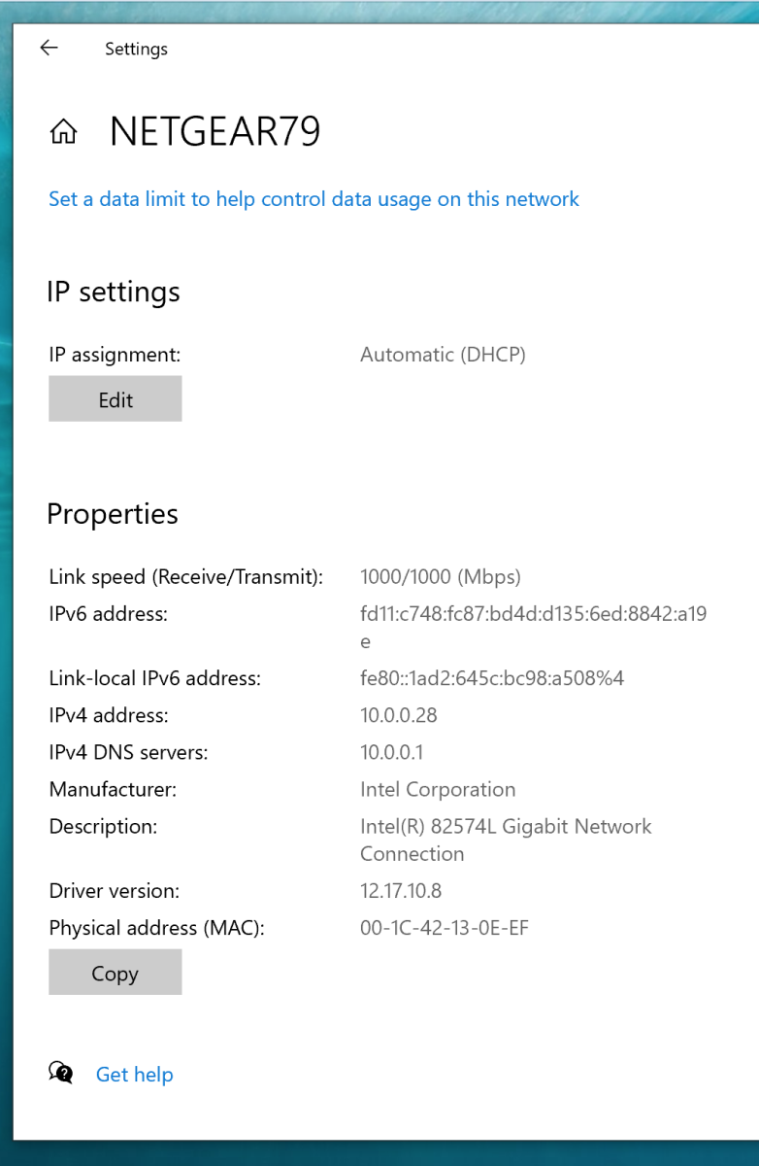
Task: Click the driver version 12.17.10.8
Action: point(401,891)
